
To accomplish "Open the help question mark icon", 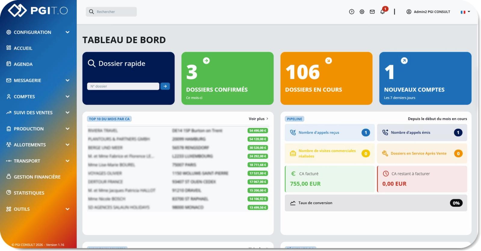I will tap(351, 12).
